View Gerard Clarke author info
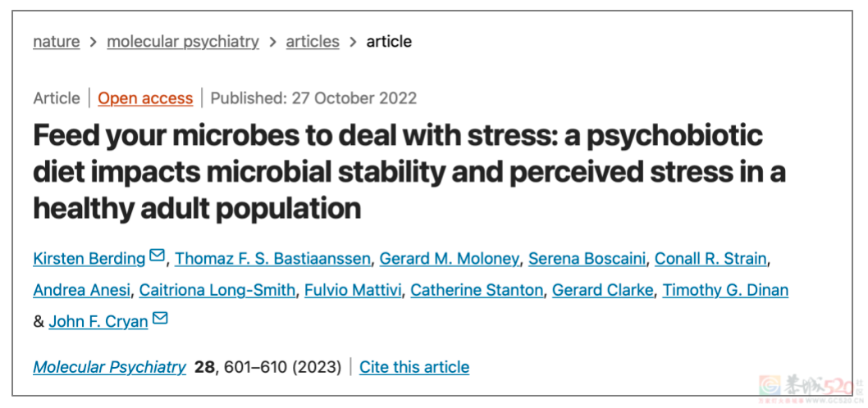This screenshot has height=408, width=868. coord(603,290)
